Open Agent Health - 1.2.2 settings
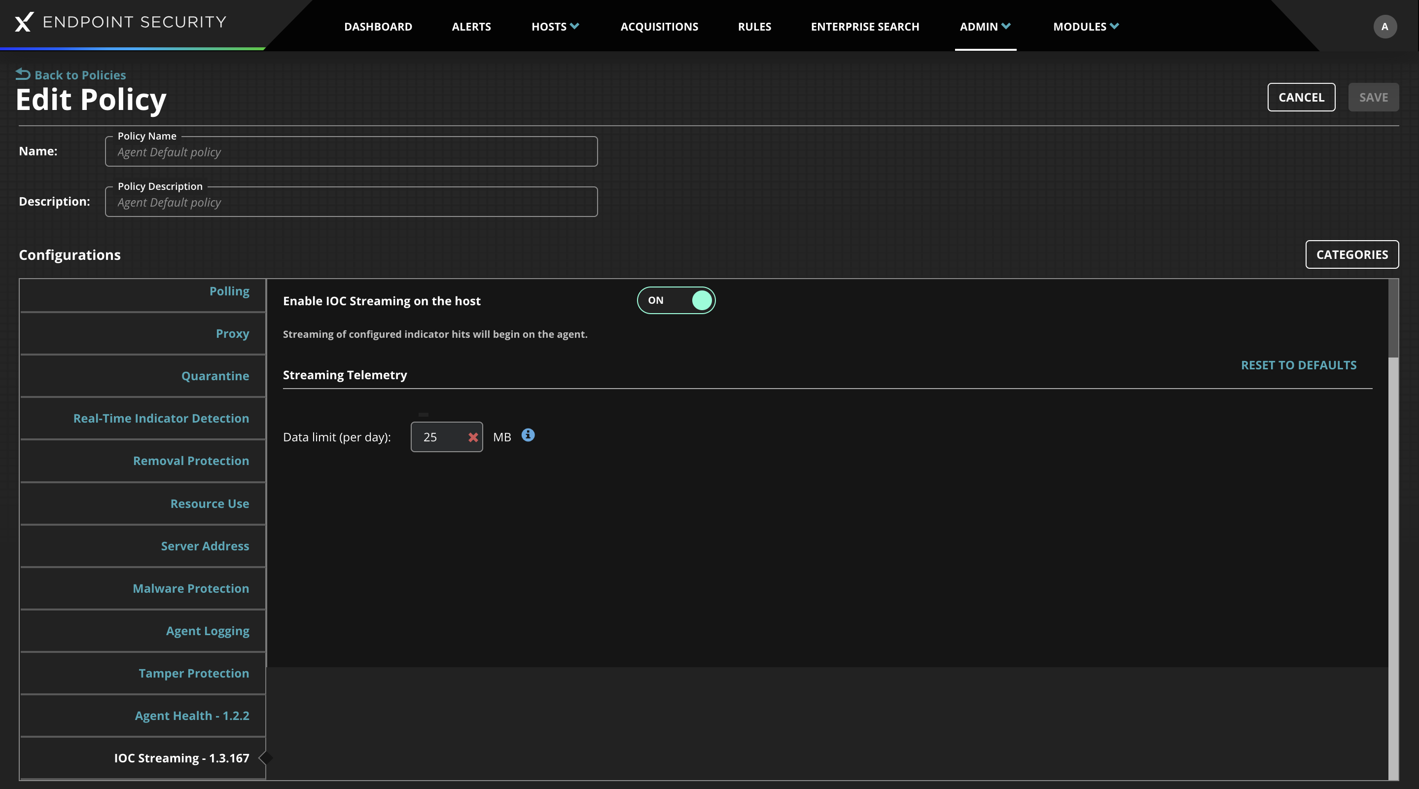 142,717
